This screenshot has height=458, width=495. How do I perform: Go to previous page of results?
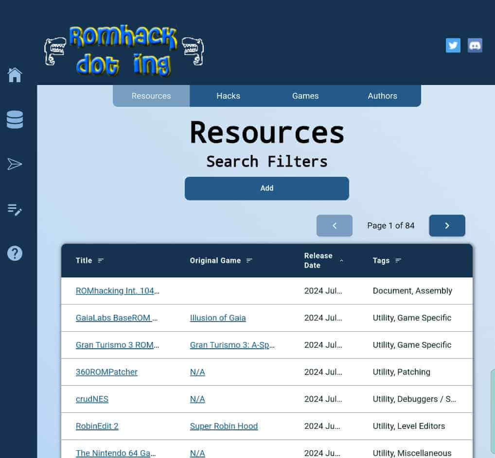[335, 225]
